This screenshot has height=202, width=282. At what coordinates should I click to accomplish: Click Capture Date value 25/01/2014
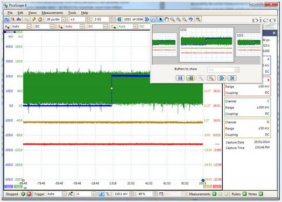[x=262, y=142]
